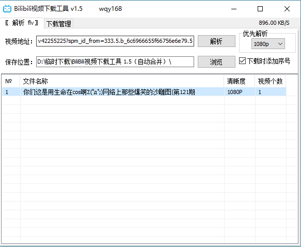Click the 896.00 KB/S speed readout
This screenshot has height=247, width=301.
tap(274, 23)
